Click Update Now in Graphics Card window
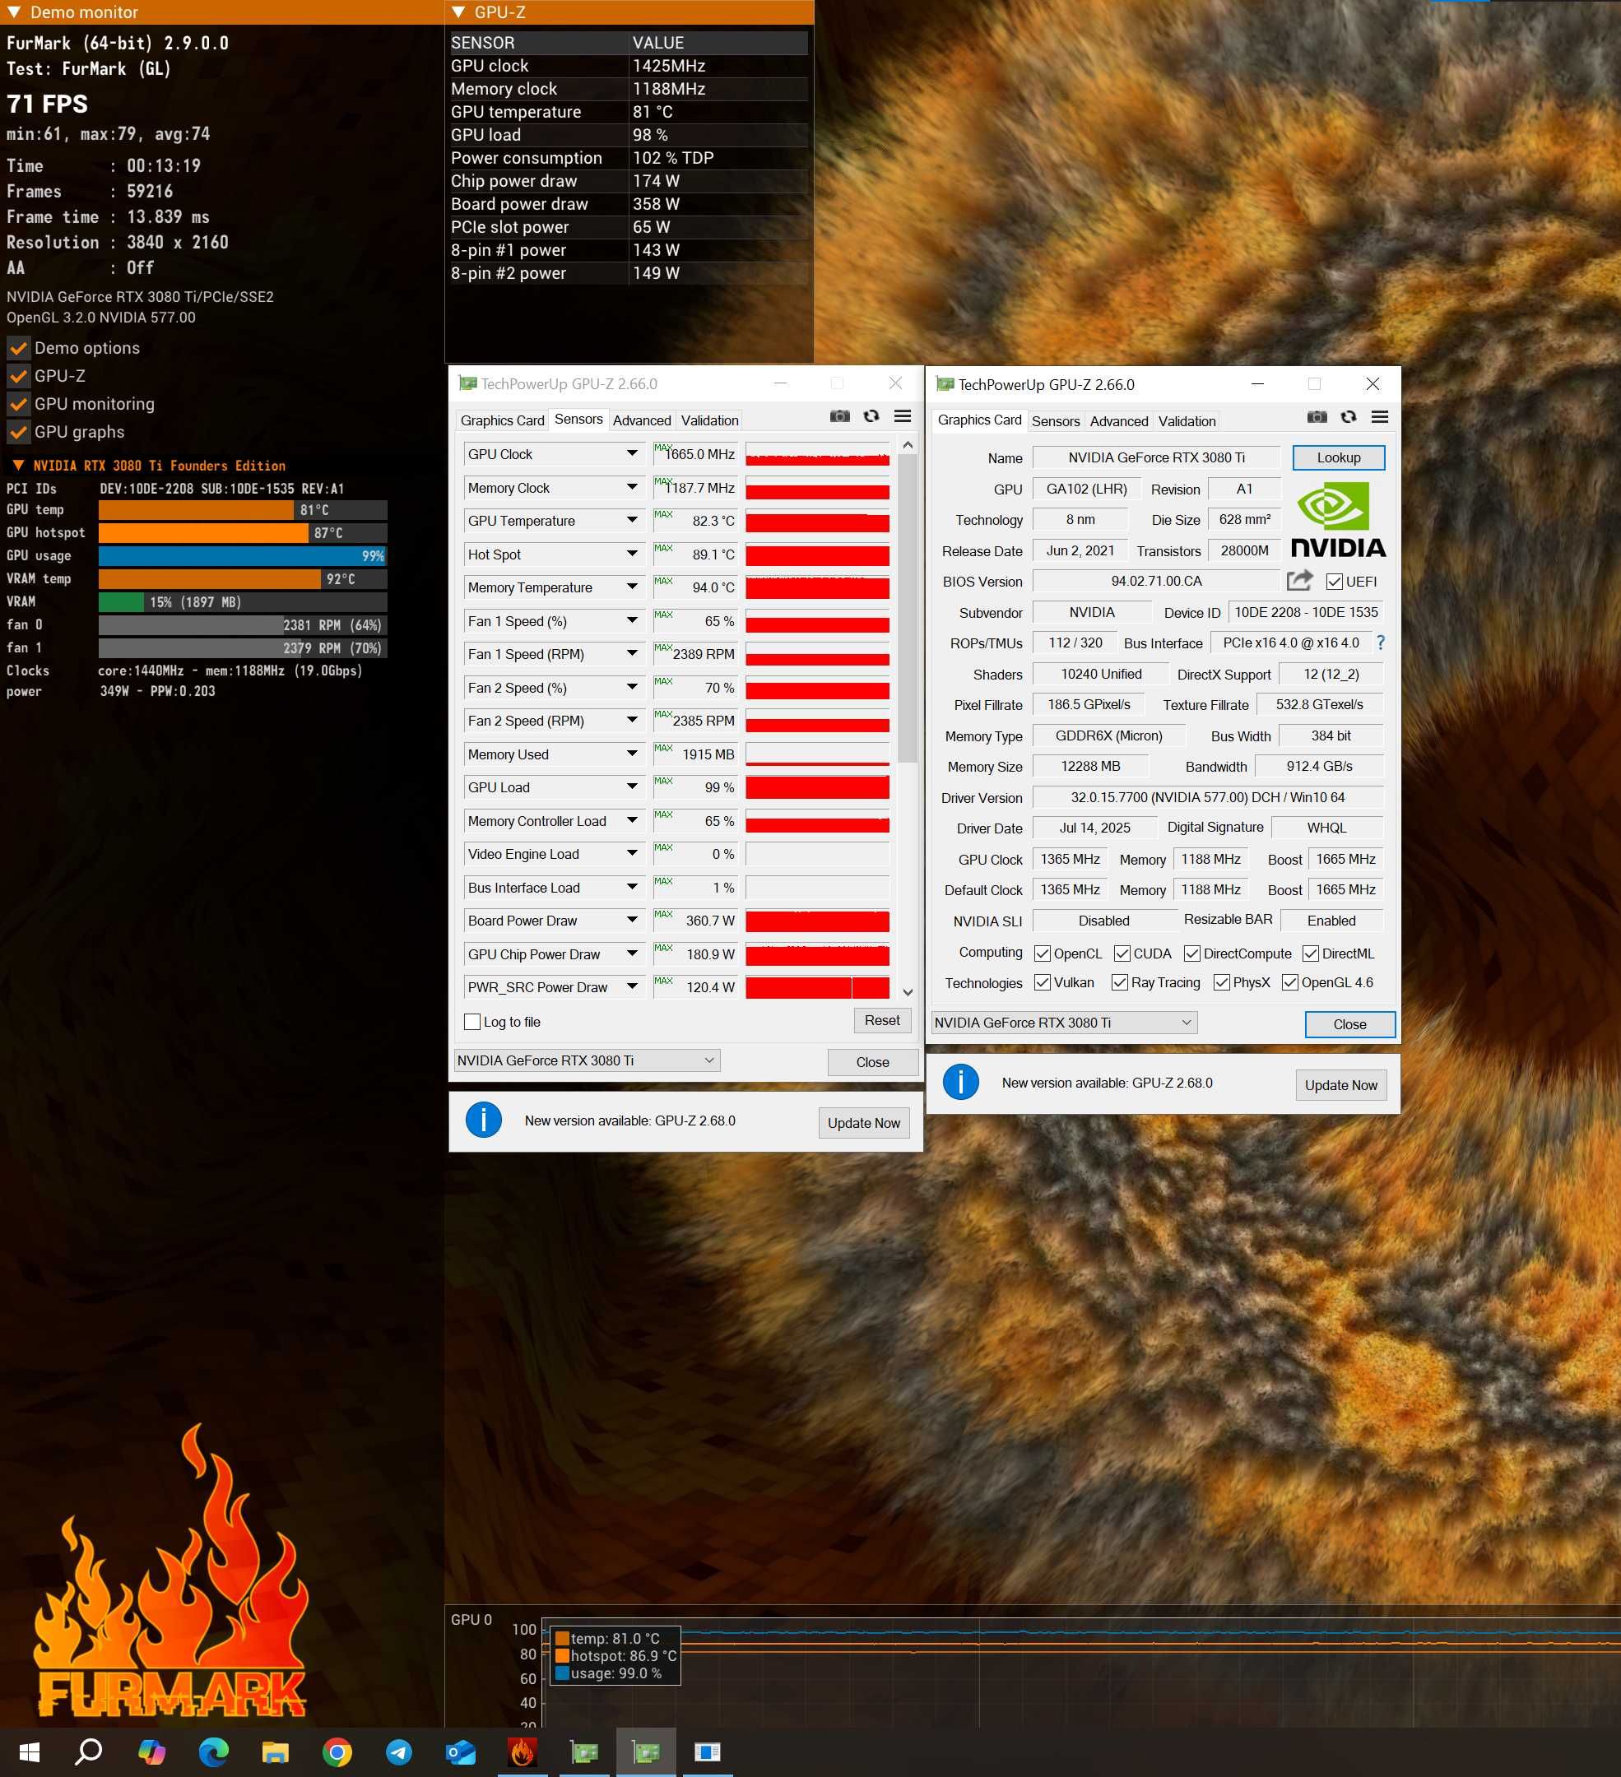 (x=1340, y=1085)
